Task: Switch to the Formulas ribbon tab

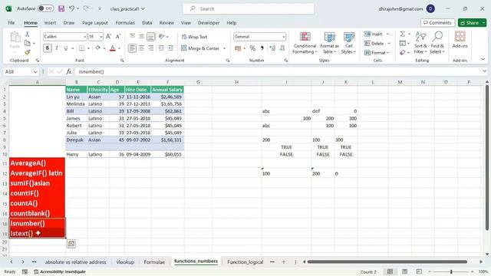Action: tap(125, 23)
